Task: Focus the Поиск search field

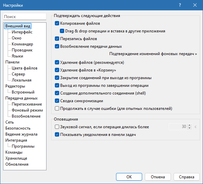Action: [25, 17]
